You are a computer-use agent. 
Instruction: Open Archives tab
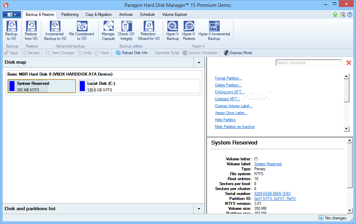126,15
